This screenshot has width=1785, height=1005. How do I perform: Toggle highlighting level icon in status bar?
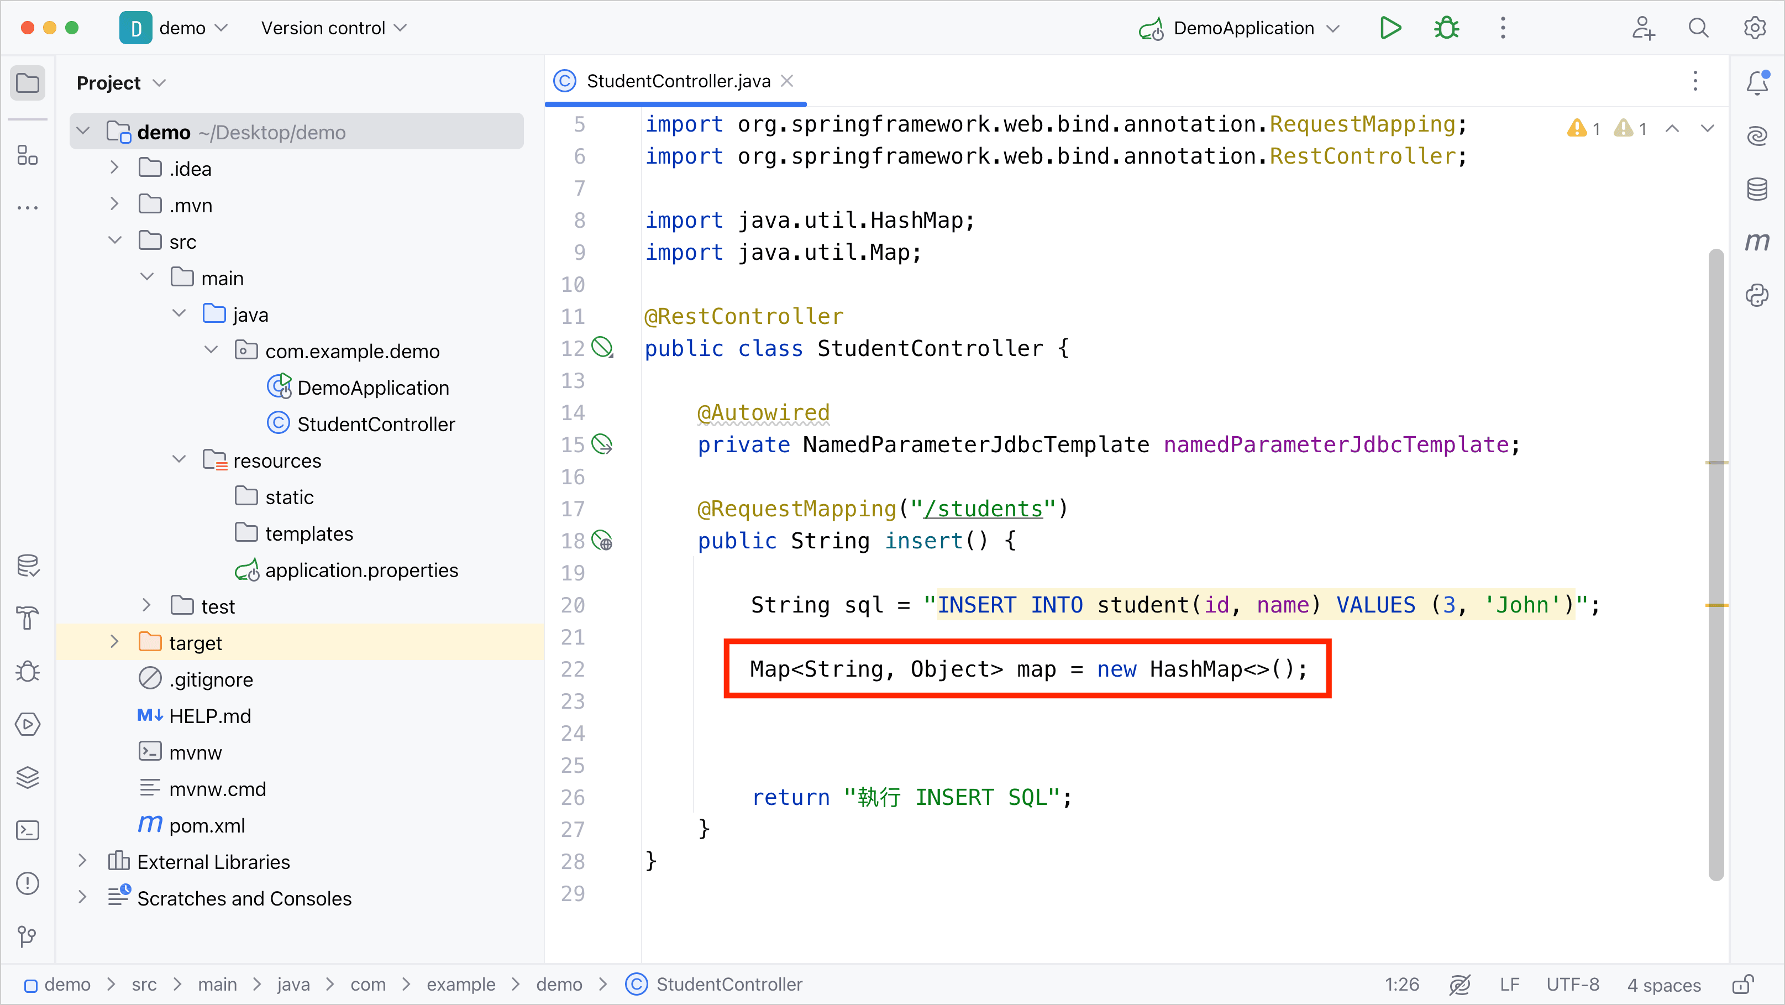1460,984
